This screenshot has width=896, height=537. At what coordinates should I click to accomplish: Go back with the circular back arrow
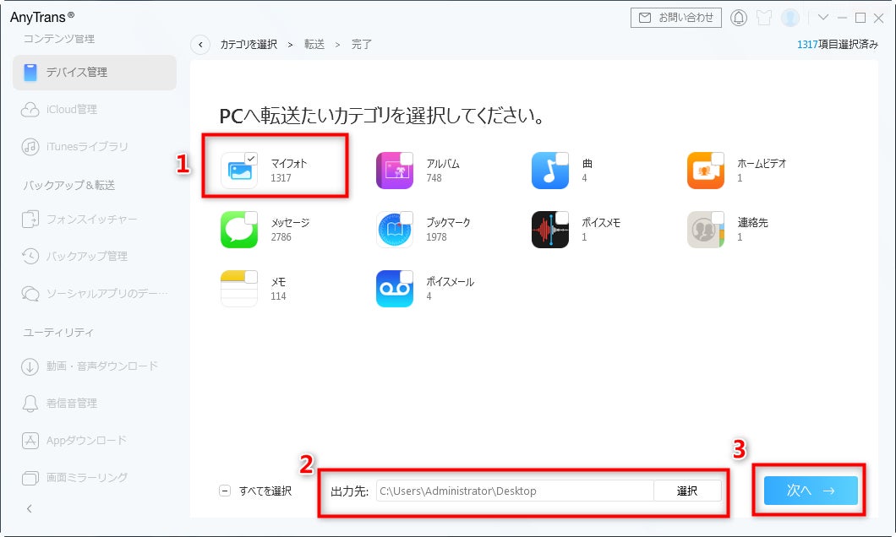pos(200,45)
